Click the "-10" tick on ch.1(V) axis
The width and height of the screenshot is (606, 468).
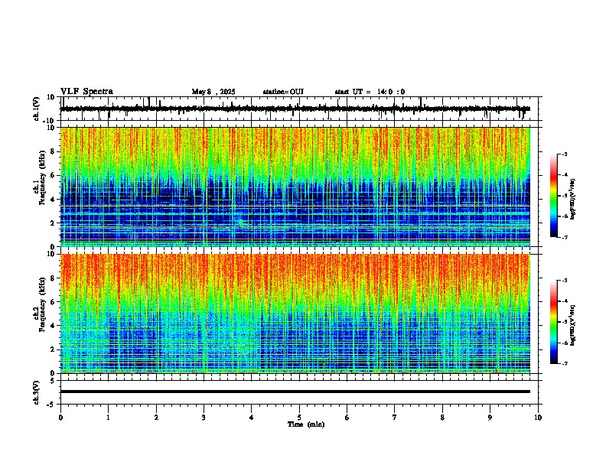pyautogui.click(x=50, y=121)
